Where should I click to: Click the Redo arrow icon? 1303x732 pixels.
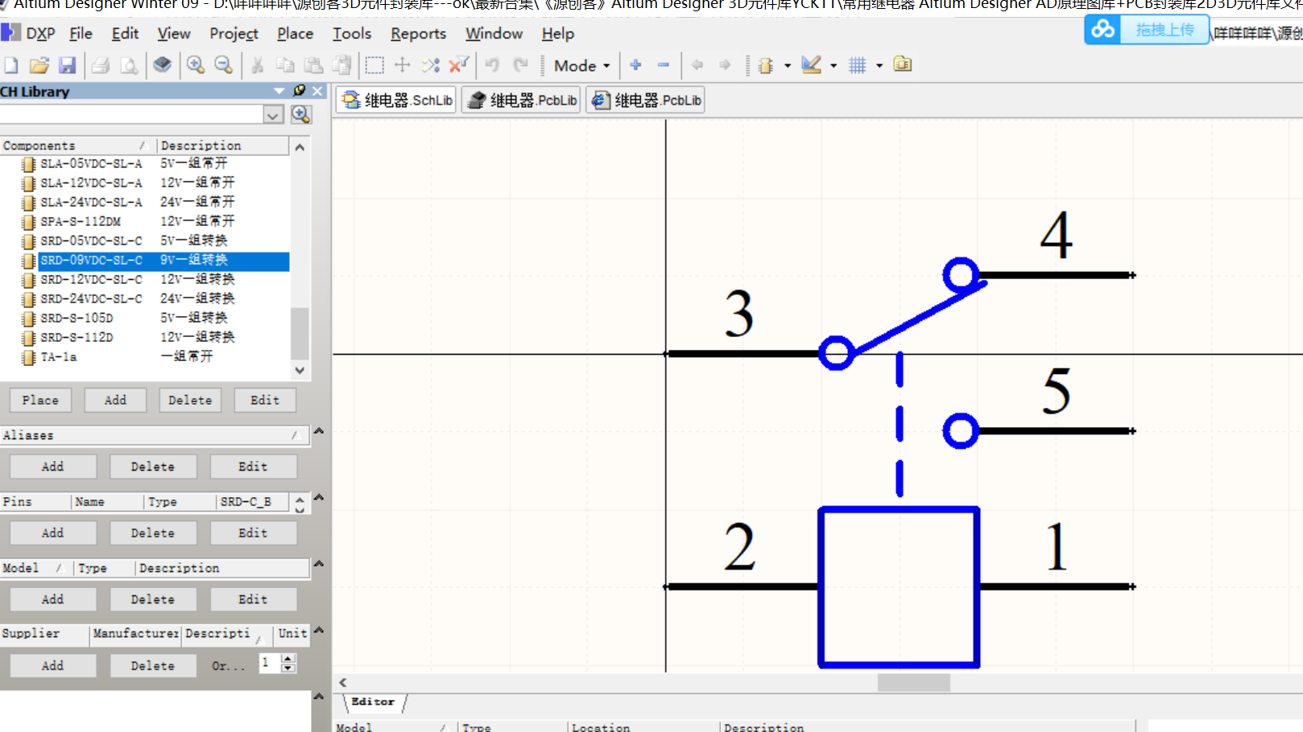point(521,65)
